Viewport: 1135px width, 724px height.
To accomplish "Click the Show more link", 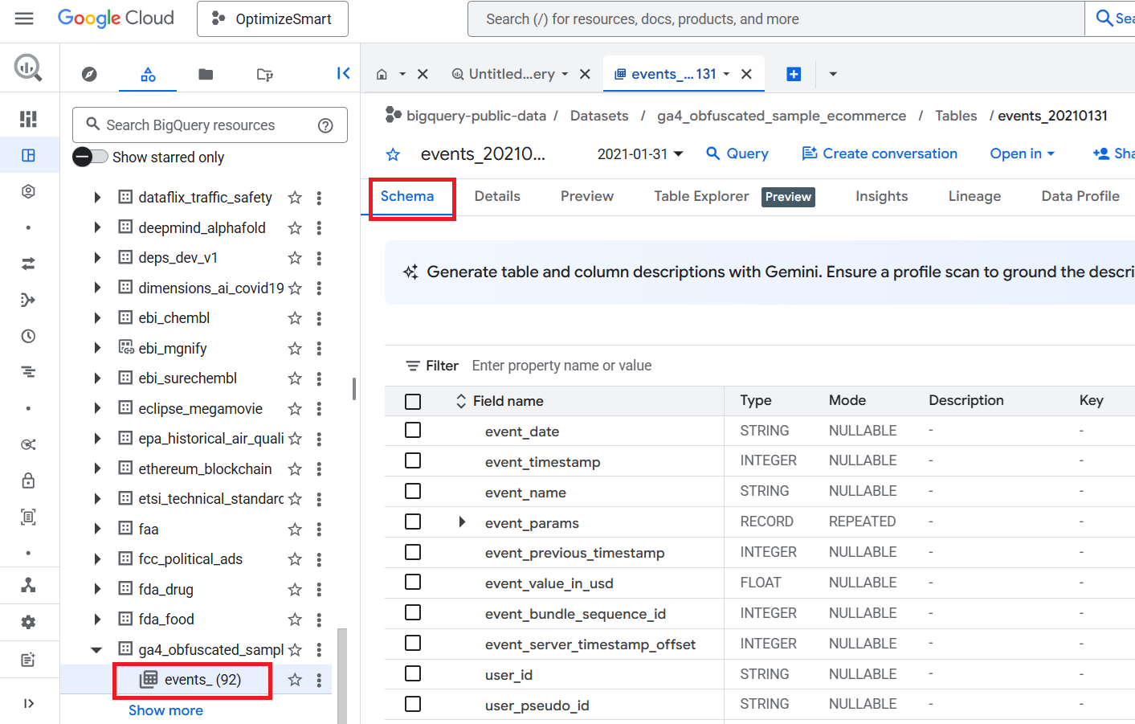I will 165,710.
